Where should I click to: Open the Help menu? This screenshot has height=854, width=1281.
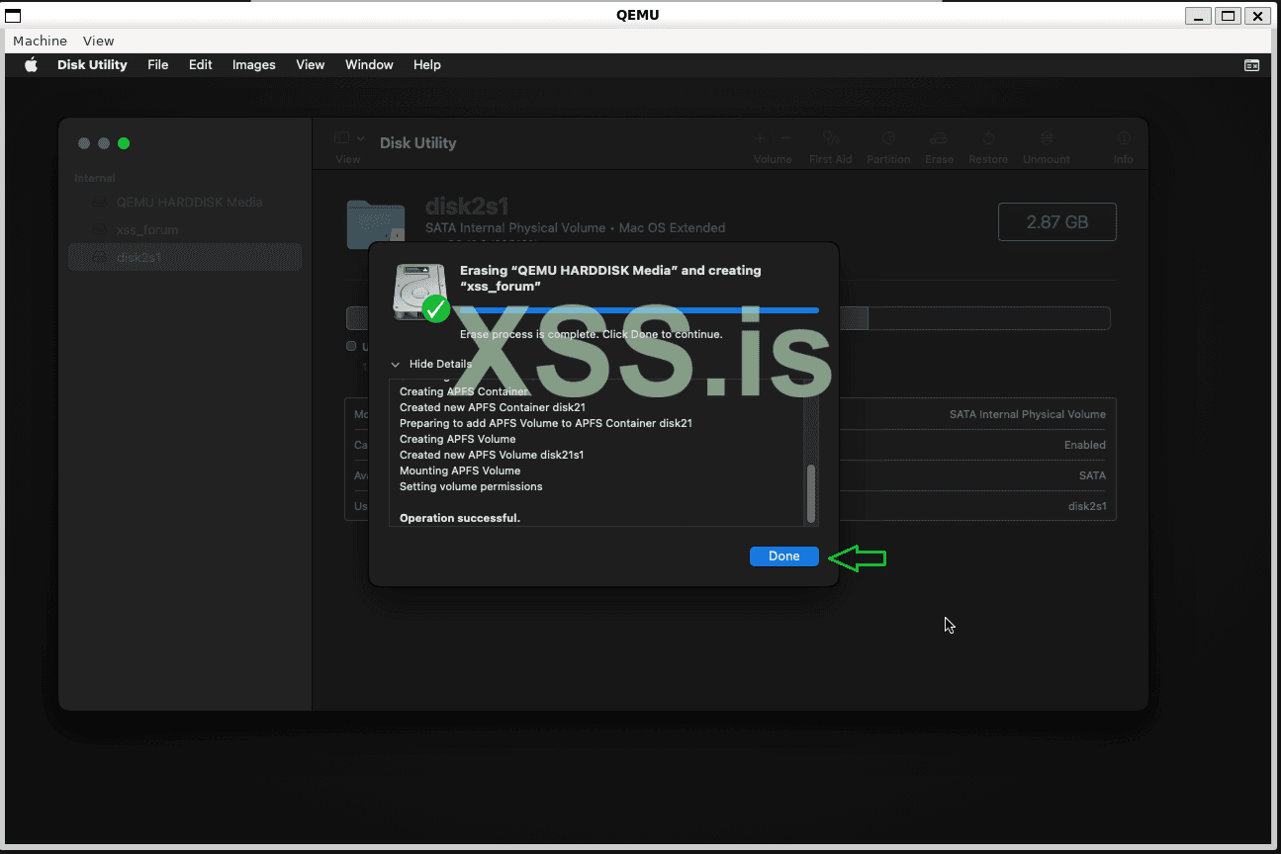pos(427,65)
